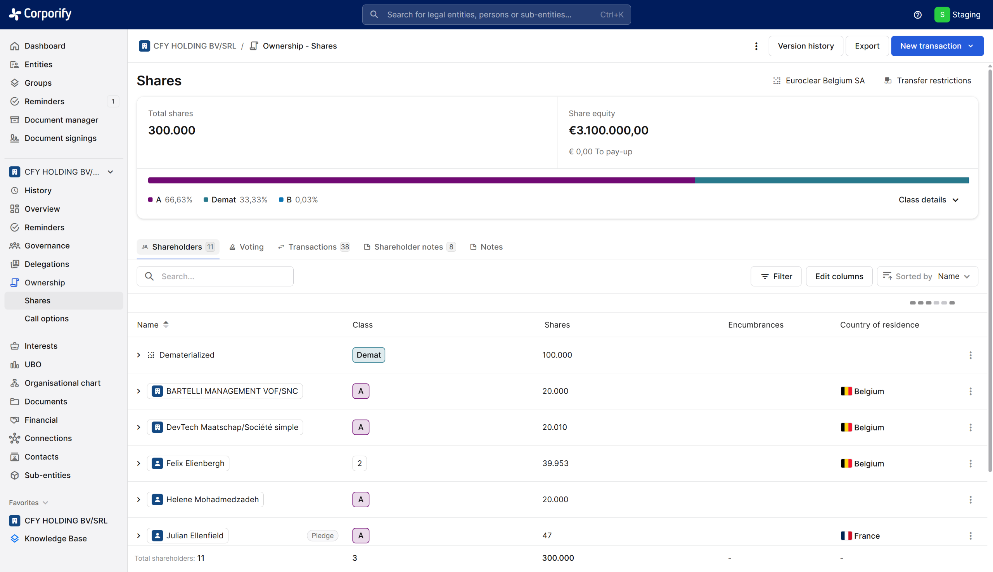
Task: Expand the BARTELLI MANAGEMENT VOF/SNC row
Action: 139,391
